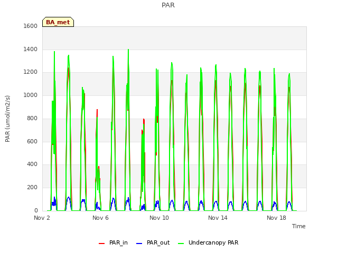Click the Nov 6 x-axis label
338x253 pixels.
pos(100,218)
